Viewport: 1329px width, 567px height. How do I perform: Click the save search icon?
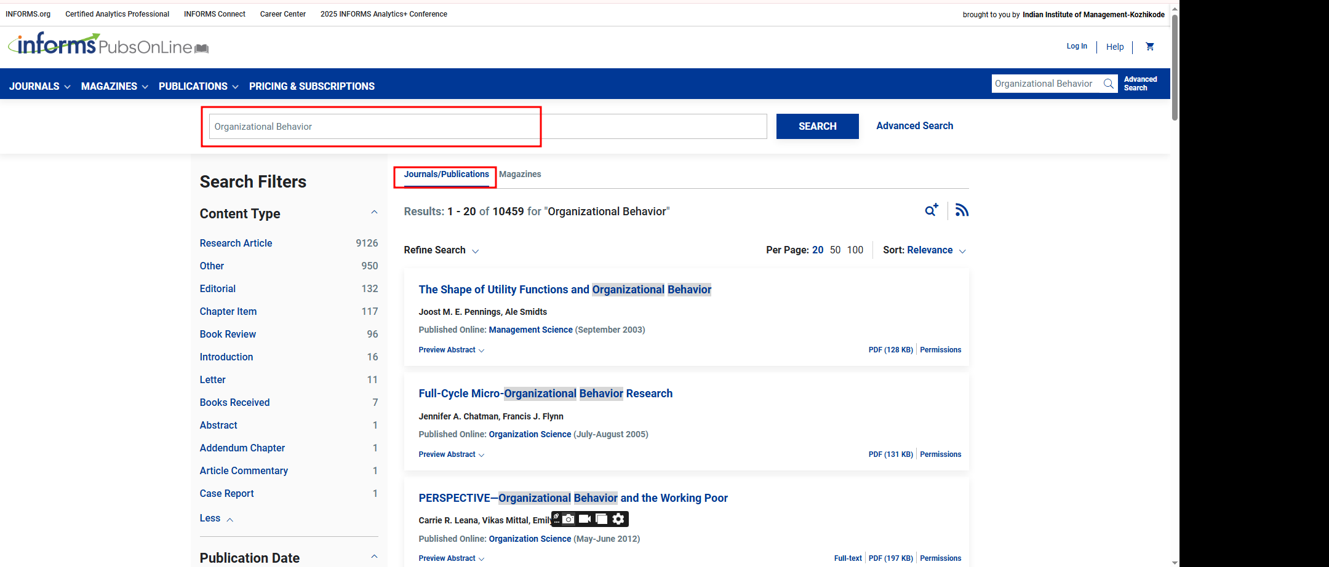click(931, 210)
